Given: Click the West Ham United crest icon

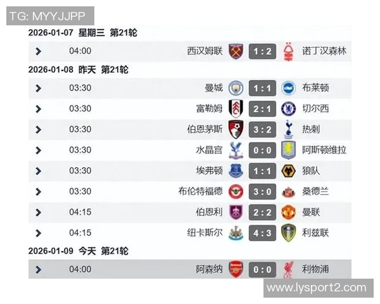Looking at the screenshot, I should (236, 51).
